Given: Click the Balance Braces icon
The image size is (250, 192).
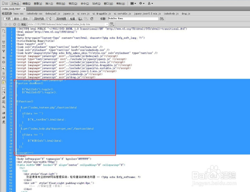Looking at the screenshot, I should point(3,62).
